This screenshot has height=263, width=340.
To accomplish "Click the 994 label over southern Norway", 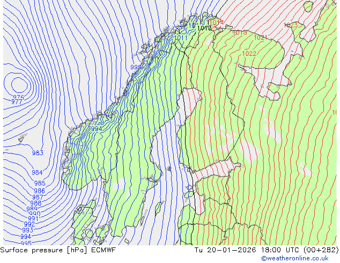I will (97, 129).
